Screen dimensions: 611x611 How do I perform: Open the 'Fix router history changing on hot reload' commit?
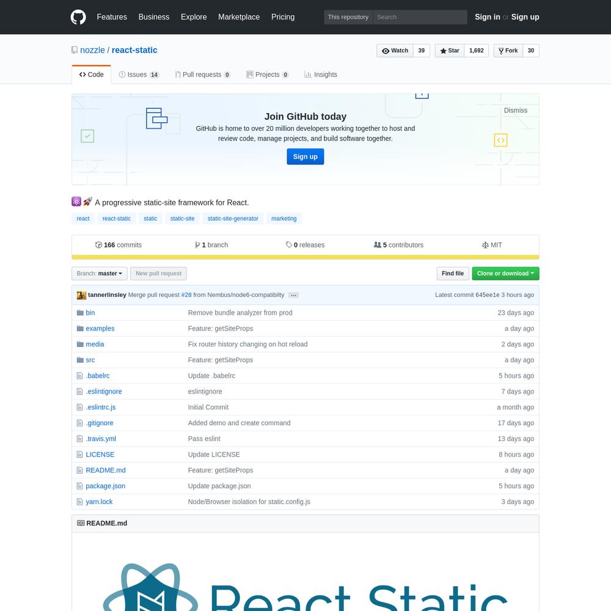coord(248,345)
